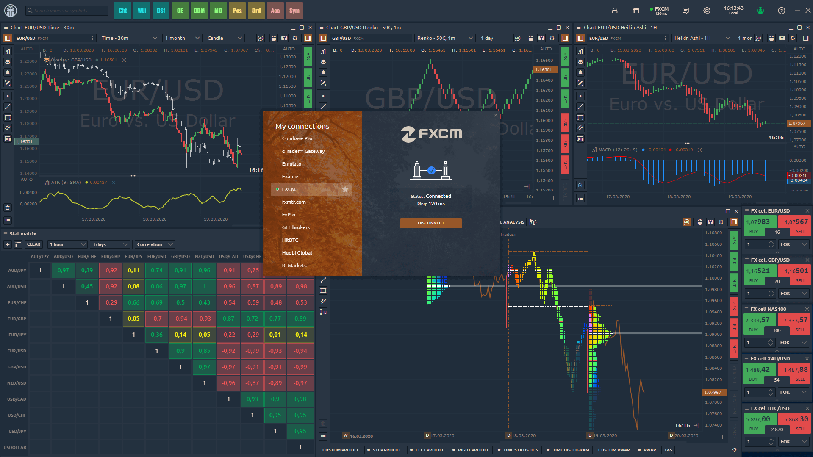Open the 1 month range dropdown
Image resolution: width=813 pixels, height=457 pixels.
182,38
